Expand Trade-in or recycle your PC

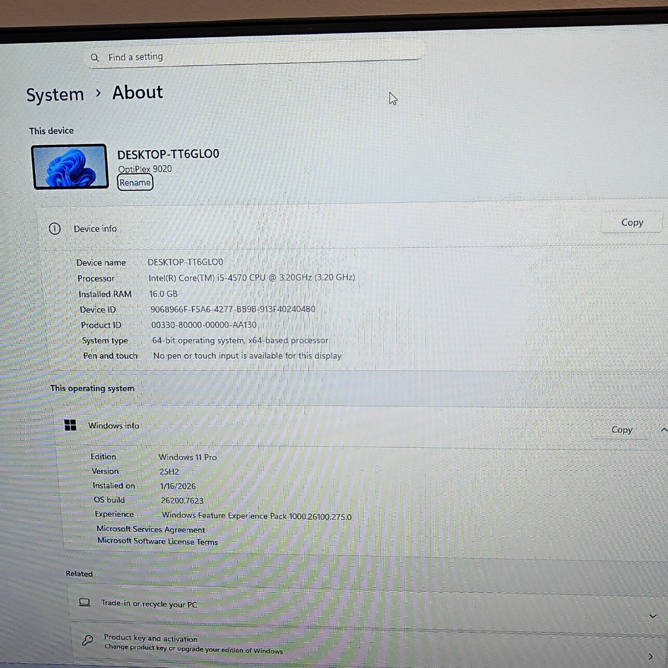[653, 616]
